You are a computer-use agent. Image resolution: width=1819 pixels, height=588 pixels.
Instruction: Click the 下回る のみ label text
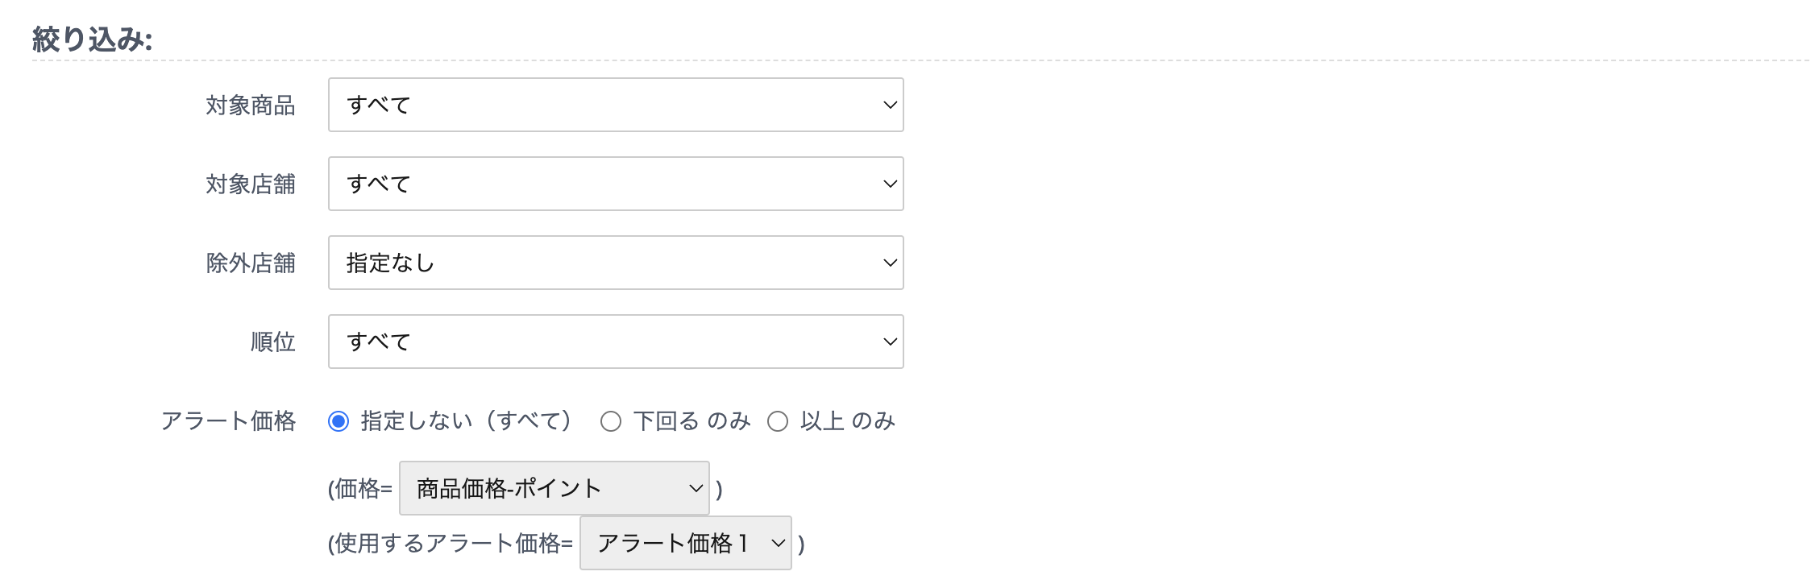click(691, 421)
